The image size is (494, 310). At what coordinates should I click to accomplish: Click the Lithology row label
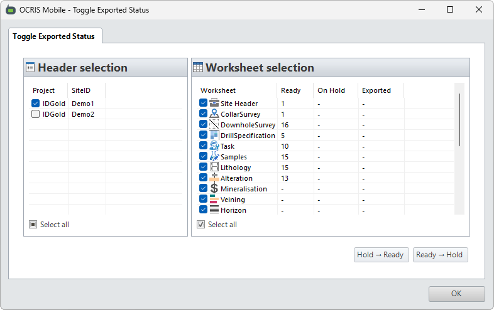pyautogui.click(x=236, y=168)
